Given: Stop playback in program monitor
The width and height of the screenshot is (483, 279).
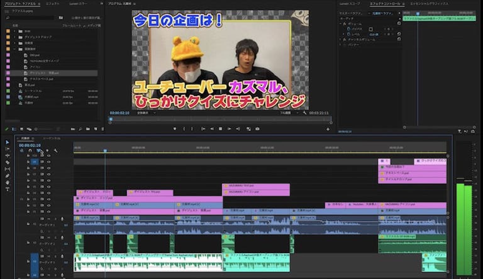Looking at the screenshot, I should [x=220, y=129].
